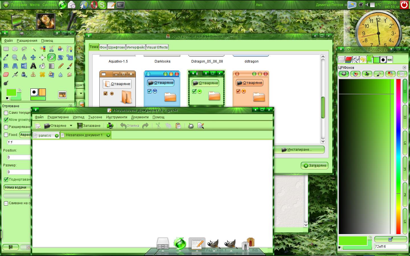The image size is (410, 256).
Task: Select the Blend gradient tool
Action: click(52, 66)
